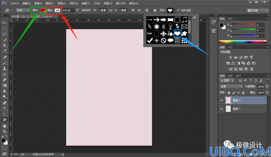Toggle lock image pixels brush icon
Image resolution: width=271 pixels, height=157 pixels.
[x=234, y=93]
